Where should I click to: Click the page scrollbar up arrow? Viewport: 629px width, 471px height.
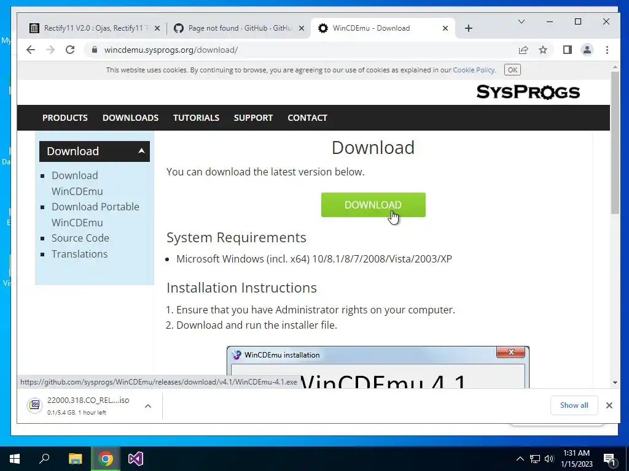click(x=615, y=67)
